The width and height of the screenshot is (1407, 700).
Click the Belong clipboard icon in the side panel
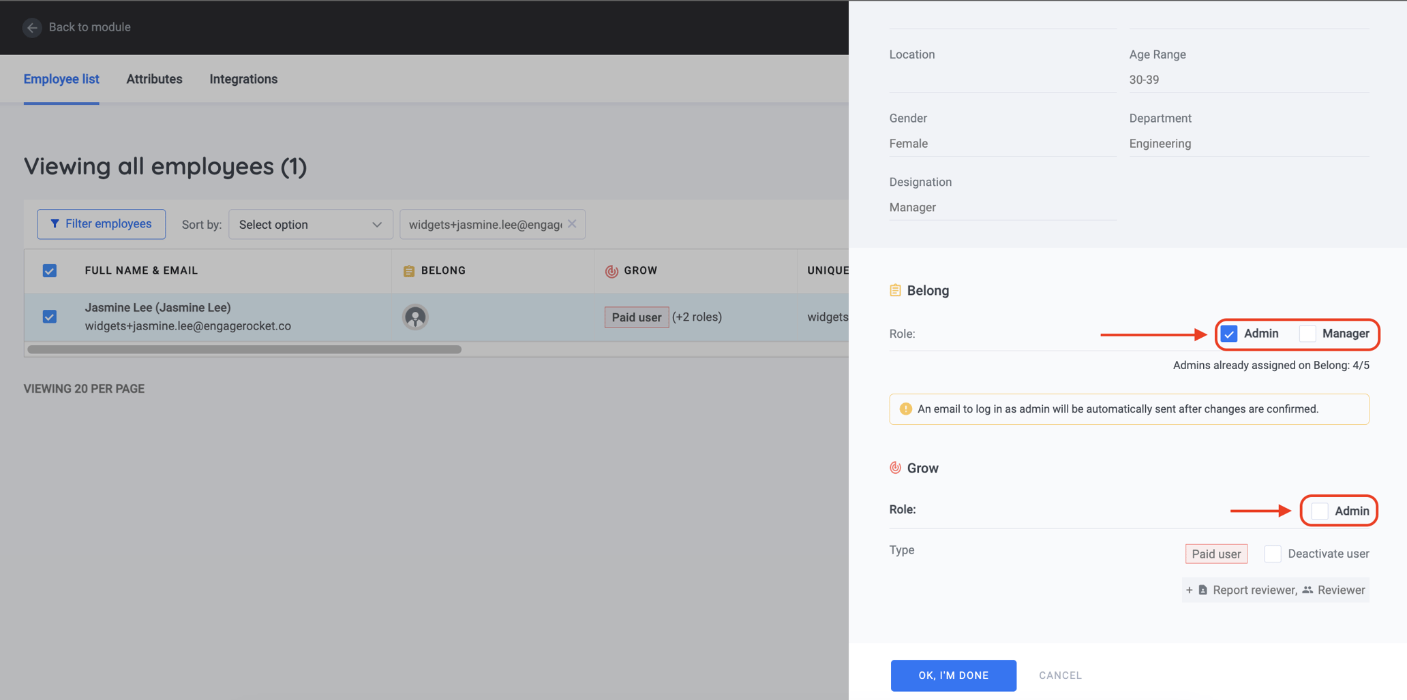click(x=895, y=289)
